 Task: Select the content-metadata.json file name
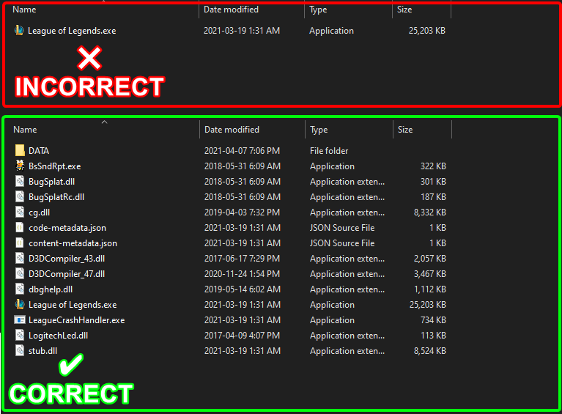(x=73, y=243)
